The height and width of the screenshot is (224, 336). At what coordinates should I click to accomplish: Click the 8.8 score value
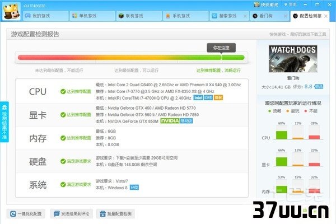[309, 86]
